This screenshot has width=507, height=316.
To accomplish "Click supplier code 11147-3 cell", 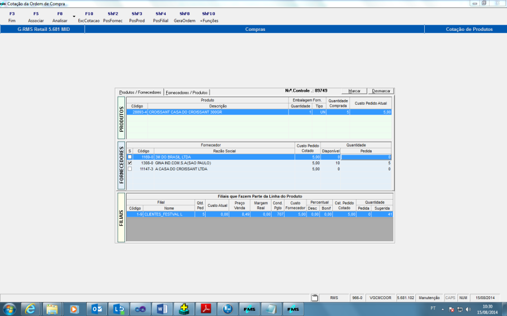I will (x=143, y=169).
